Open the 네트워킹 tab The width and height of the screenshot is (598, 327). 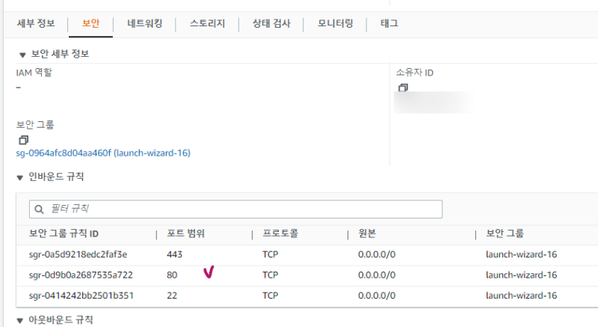(145, 23)
